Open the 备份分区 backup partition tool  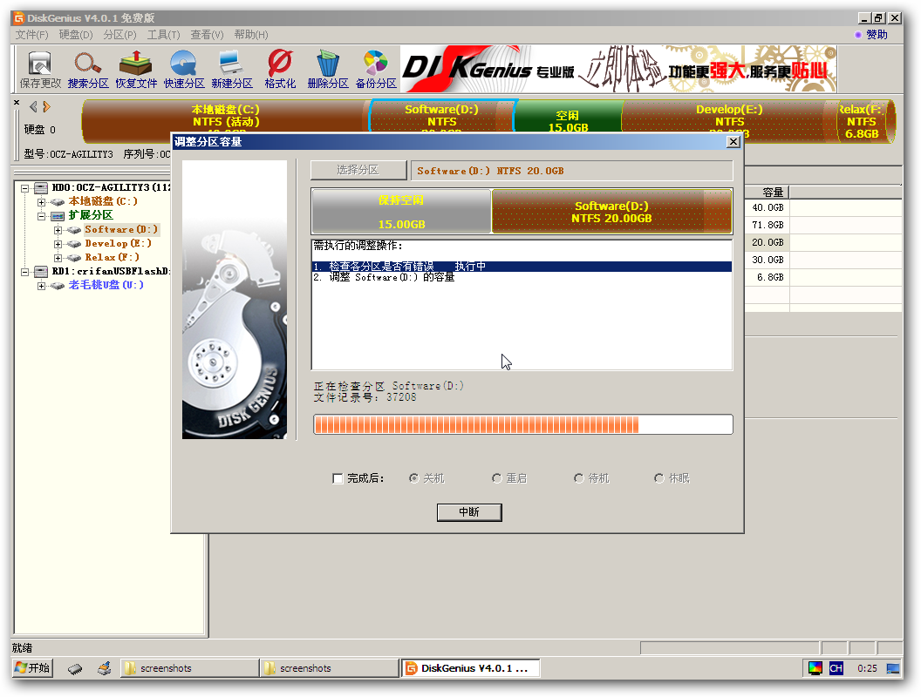376,69
